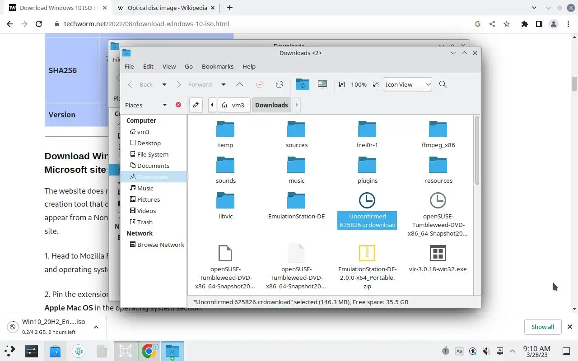Open the Bookmarks menu

point(218,66)
